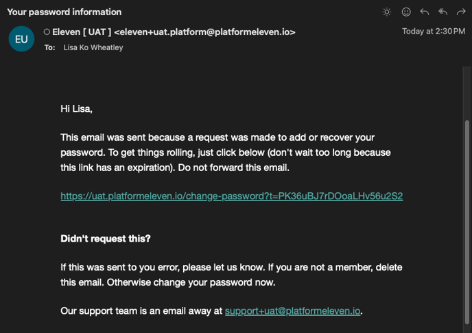
Task: Click the To: label in the header
Action: coord(49,47)
